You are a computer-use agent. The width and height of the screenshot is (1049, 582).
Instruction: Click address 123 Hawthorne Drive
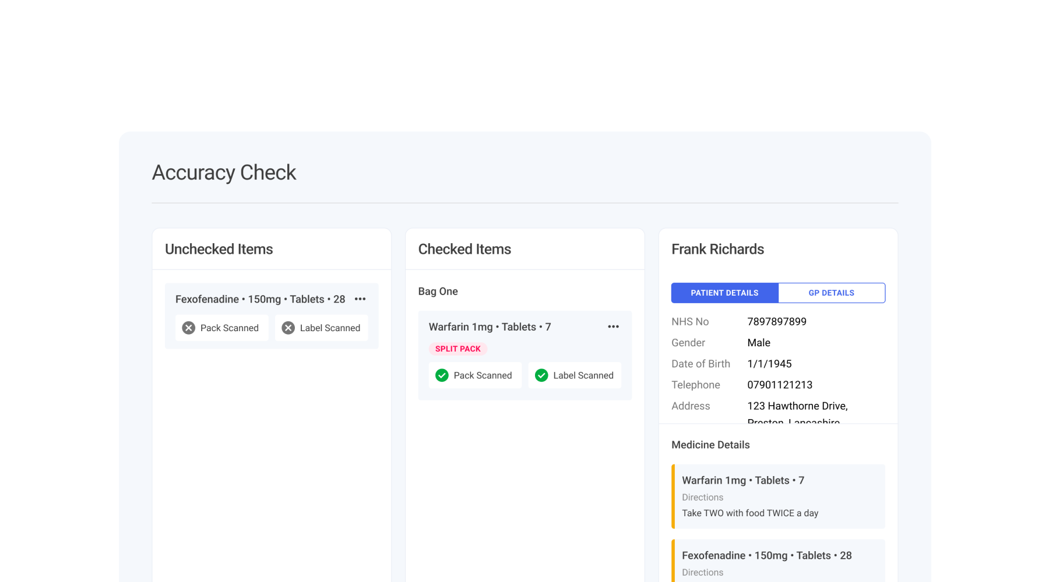coord(797,406)
